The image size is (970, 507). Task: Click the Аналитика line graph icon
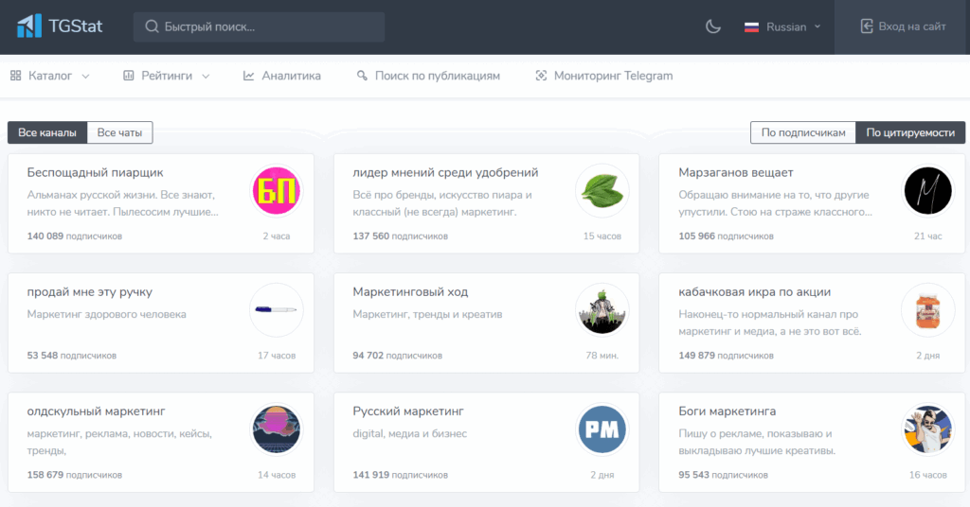(249, 76)
